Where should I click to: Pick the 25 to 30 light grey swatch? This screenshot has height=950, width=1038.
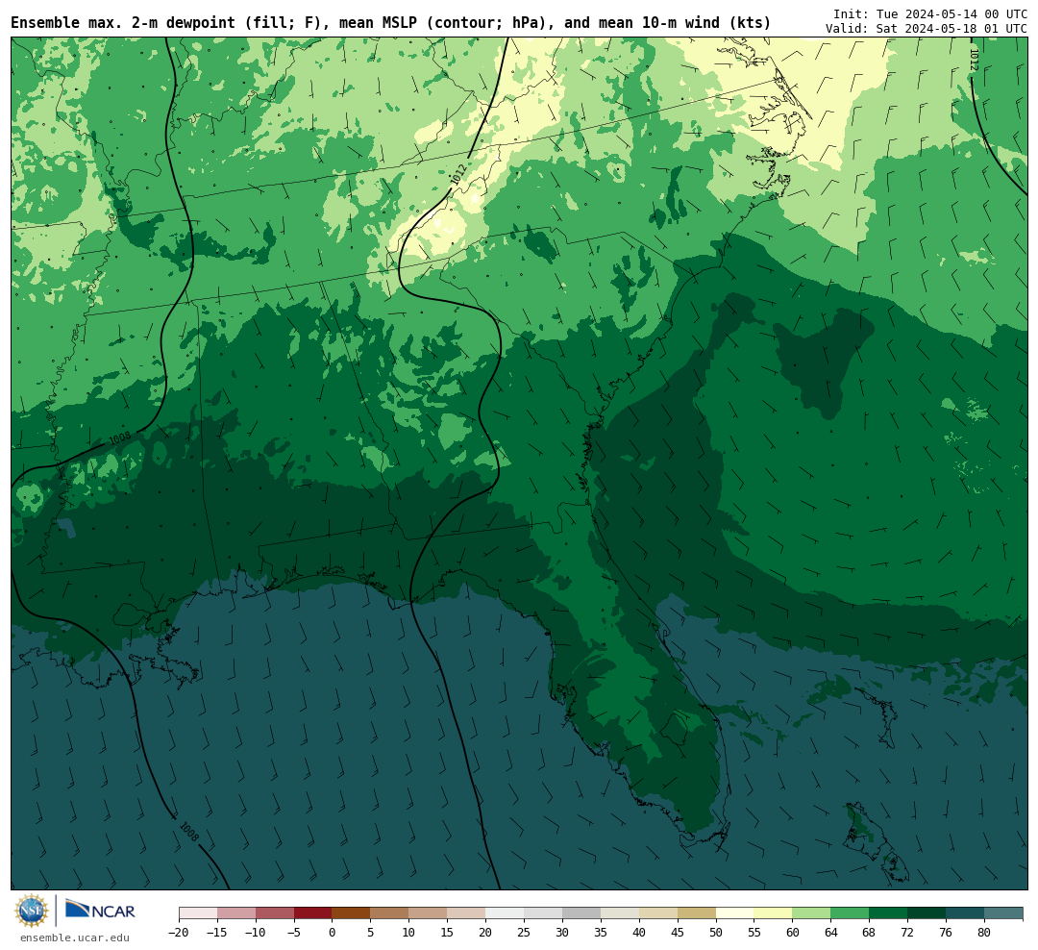coord(543,913)
